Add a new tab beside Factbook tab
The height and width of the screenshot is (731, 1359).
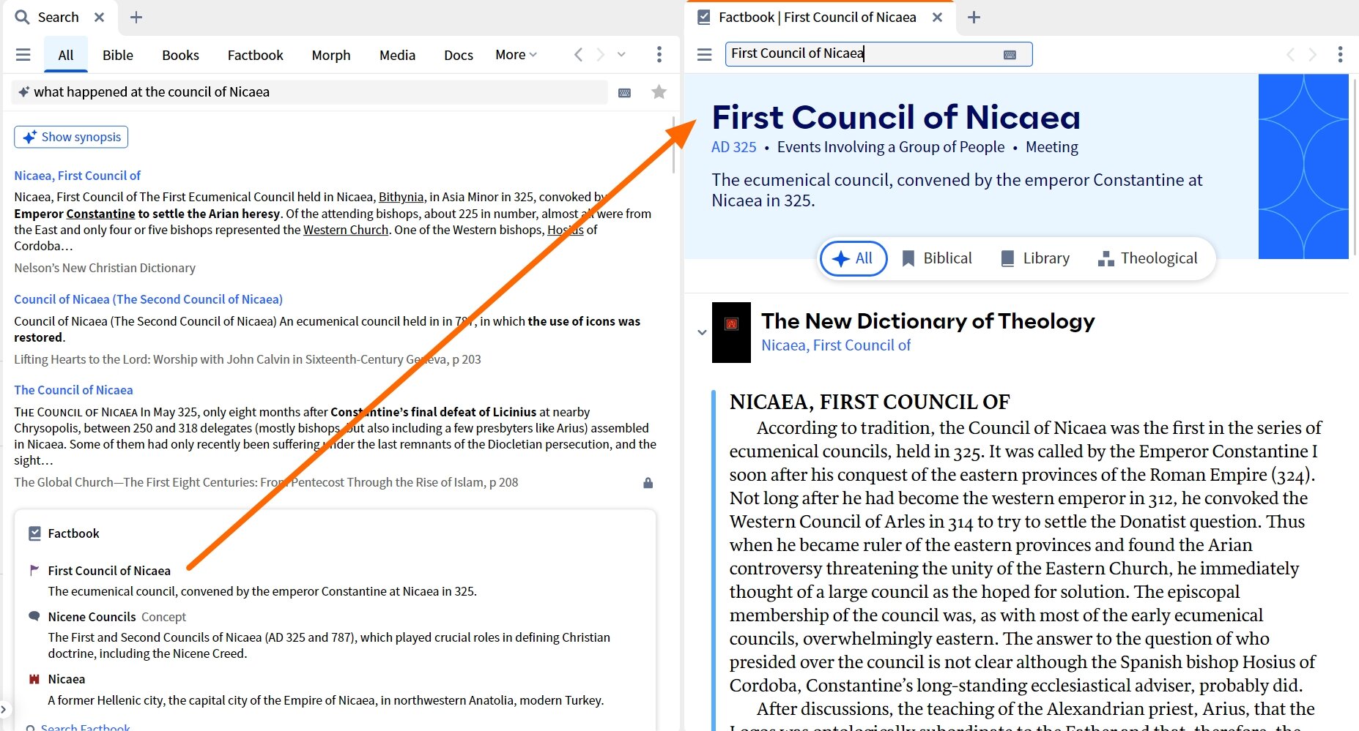click(x=974, y=17)
